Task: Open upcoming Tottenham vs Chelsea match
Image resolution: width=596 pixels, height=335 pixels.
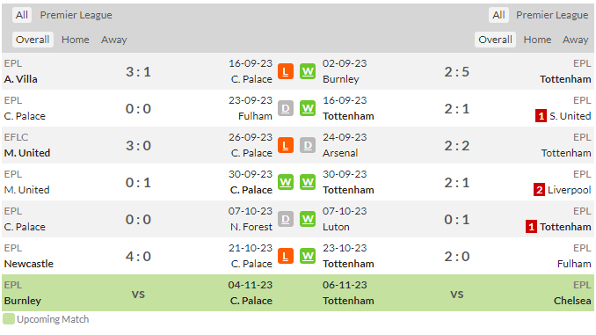Action: click(x=457, y=293)
